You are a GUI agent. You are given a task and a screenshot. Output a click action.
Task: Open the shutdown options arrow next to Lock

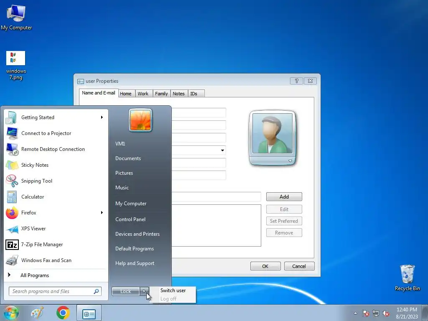coord(144,291)
